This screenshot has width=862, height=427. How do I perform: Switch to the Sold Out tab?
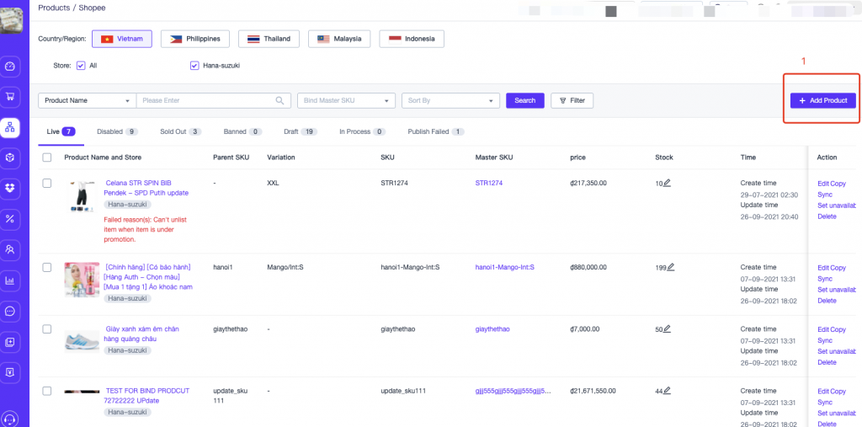(x=181, y=131)
